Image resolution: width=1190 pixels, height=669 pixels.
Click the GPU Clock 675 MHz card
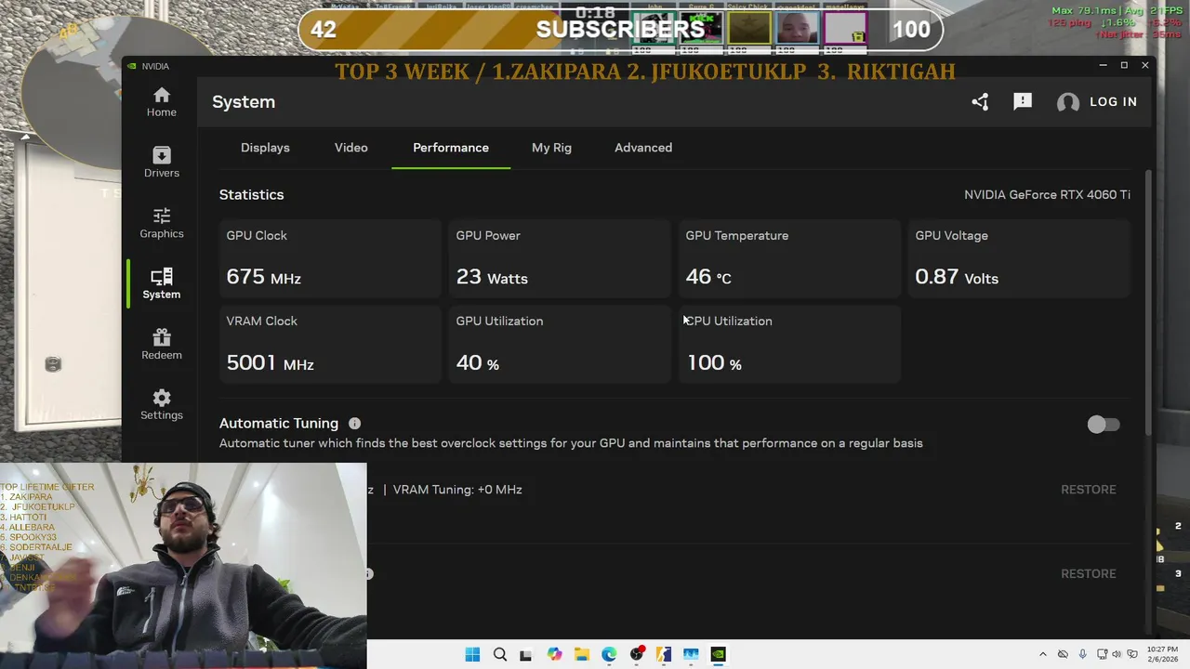coord(330,258)
